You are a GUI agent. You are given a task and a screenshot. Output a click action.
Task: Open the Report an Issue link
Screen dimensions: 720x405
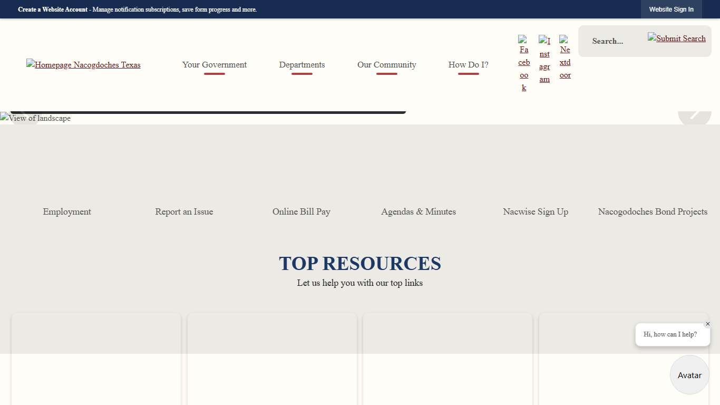[184, 211]
